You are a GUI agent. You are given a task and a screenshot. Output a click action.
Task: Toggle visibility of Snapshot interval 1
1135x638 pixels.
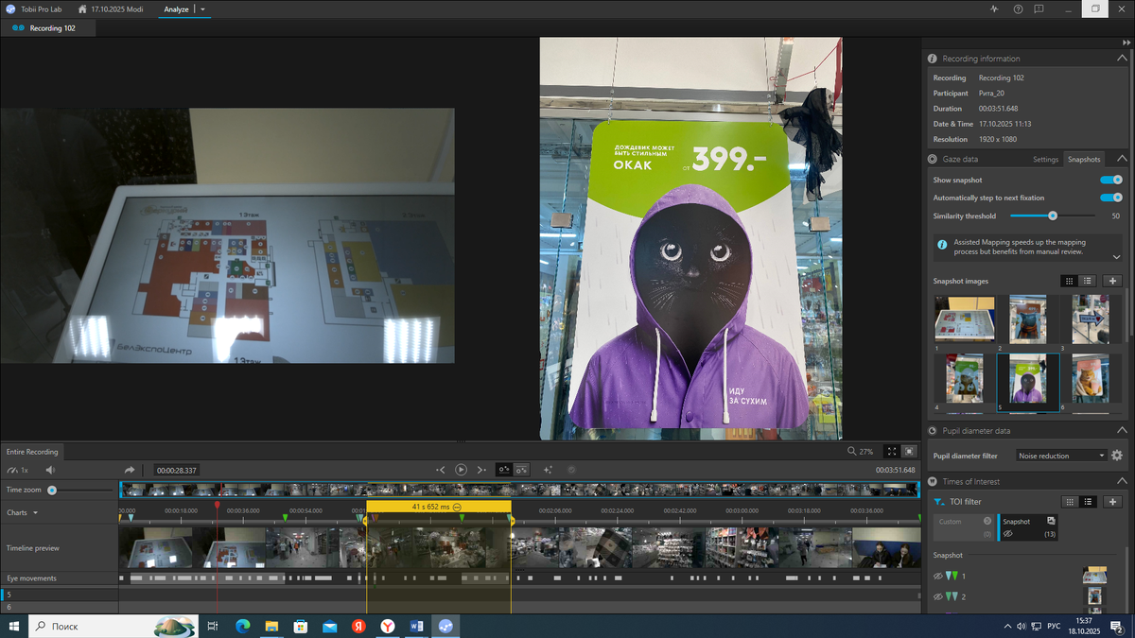939,576
